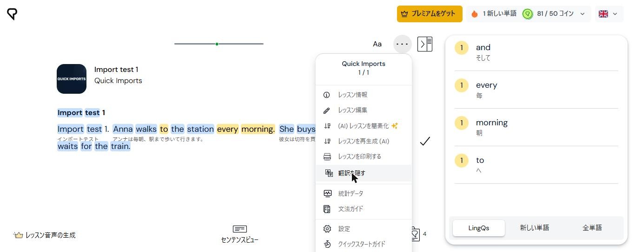Switch to the 新しい単語 tab
Image resolution: width=635 pixels, height=252 pixels.
tap(535, 228)
